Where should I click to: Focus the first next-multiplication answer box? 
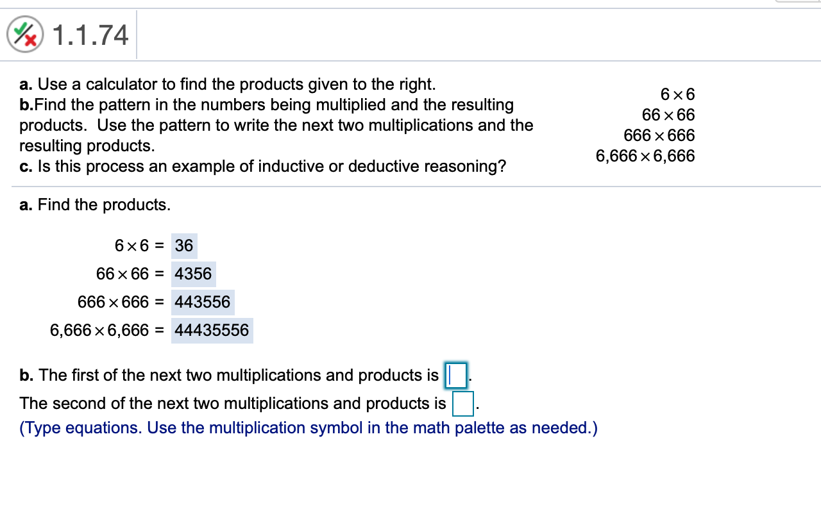457,375
